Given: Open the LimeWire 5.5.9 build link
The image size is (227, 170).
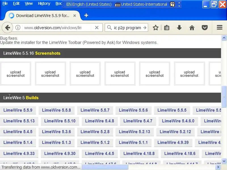Looking at the screenshot, I should click(18, 110).
